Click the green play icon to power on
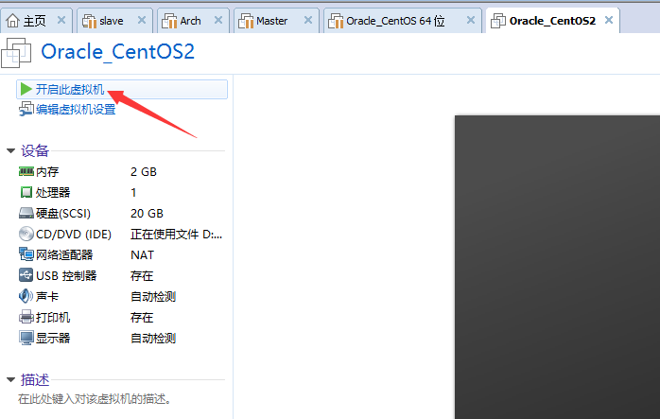660x419 pixels. point(26,89)
